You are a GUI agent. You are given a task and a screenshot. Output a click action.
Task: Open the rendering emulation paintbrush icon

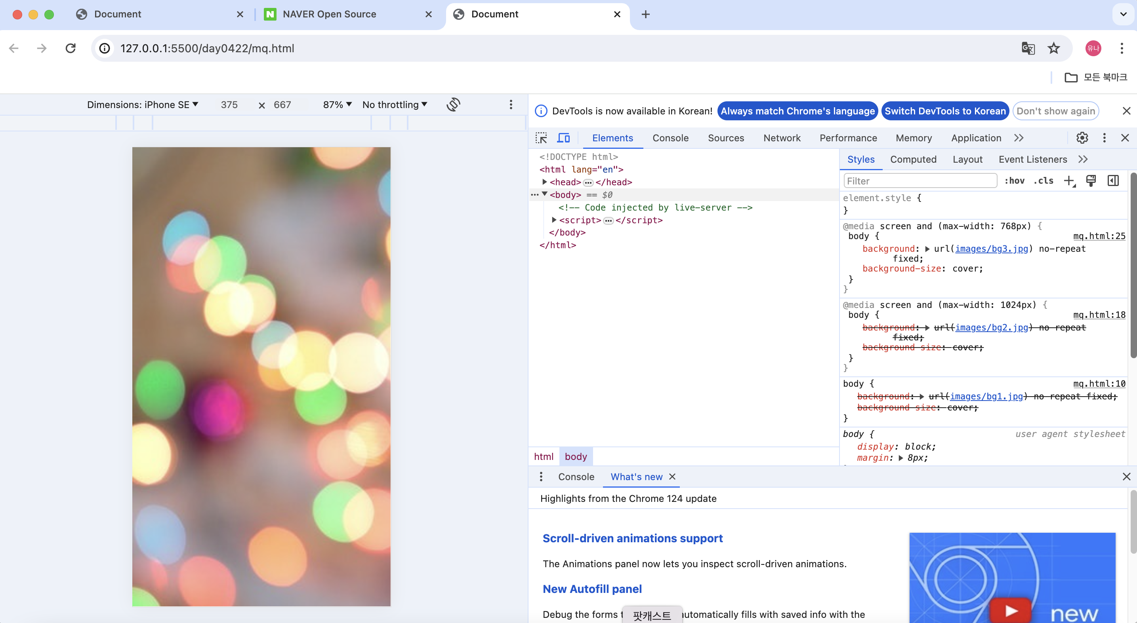click(x=1091, y=181)
